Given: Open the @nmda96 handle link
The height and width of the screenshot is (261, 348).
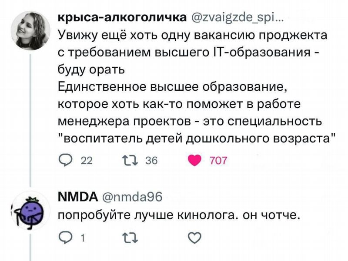Looking at the screenshot, I should coord(132,197).
